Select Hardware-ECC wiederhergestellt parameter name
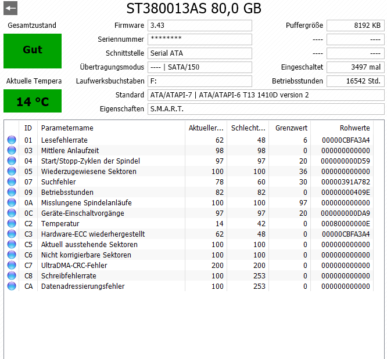This screenshot has width=387, height=359. tap(93, 234)
